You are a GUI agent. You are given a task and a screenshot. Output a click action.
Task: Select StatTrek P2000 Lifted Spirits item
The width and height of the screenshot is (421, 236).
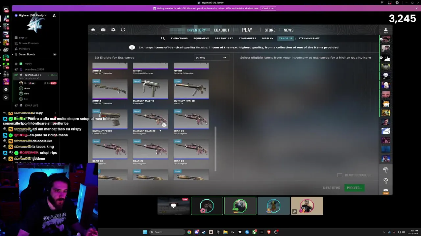(x=110, y=122)
